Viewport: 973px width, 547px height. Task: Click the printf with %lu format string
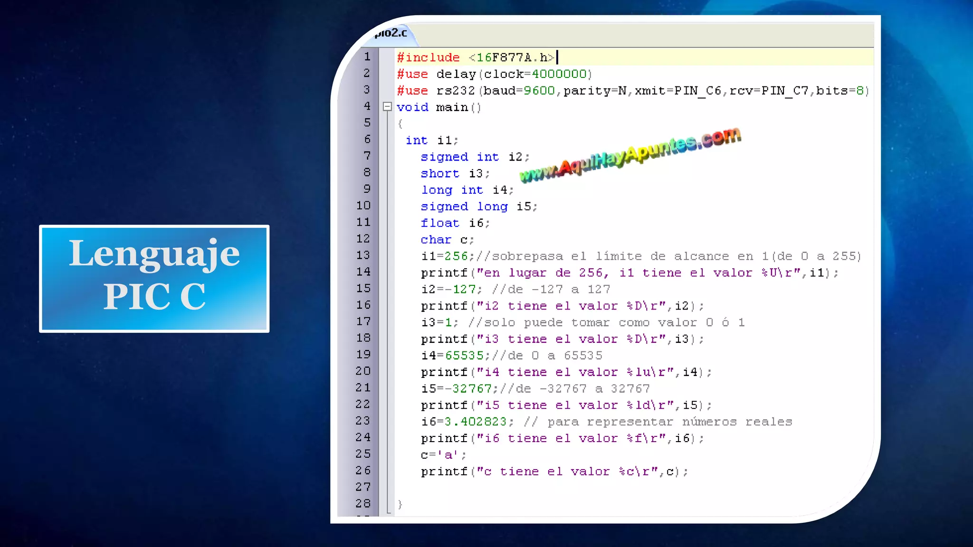click(x=565, y=372)
